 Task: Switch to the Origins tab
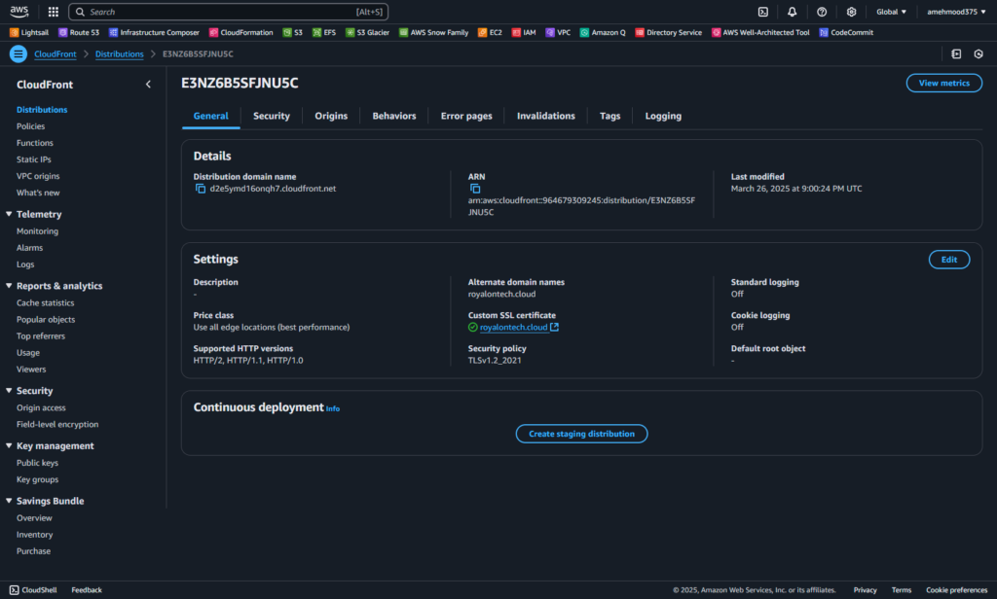coord(331,116)
